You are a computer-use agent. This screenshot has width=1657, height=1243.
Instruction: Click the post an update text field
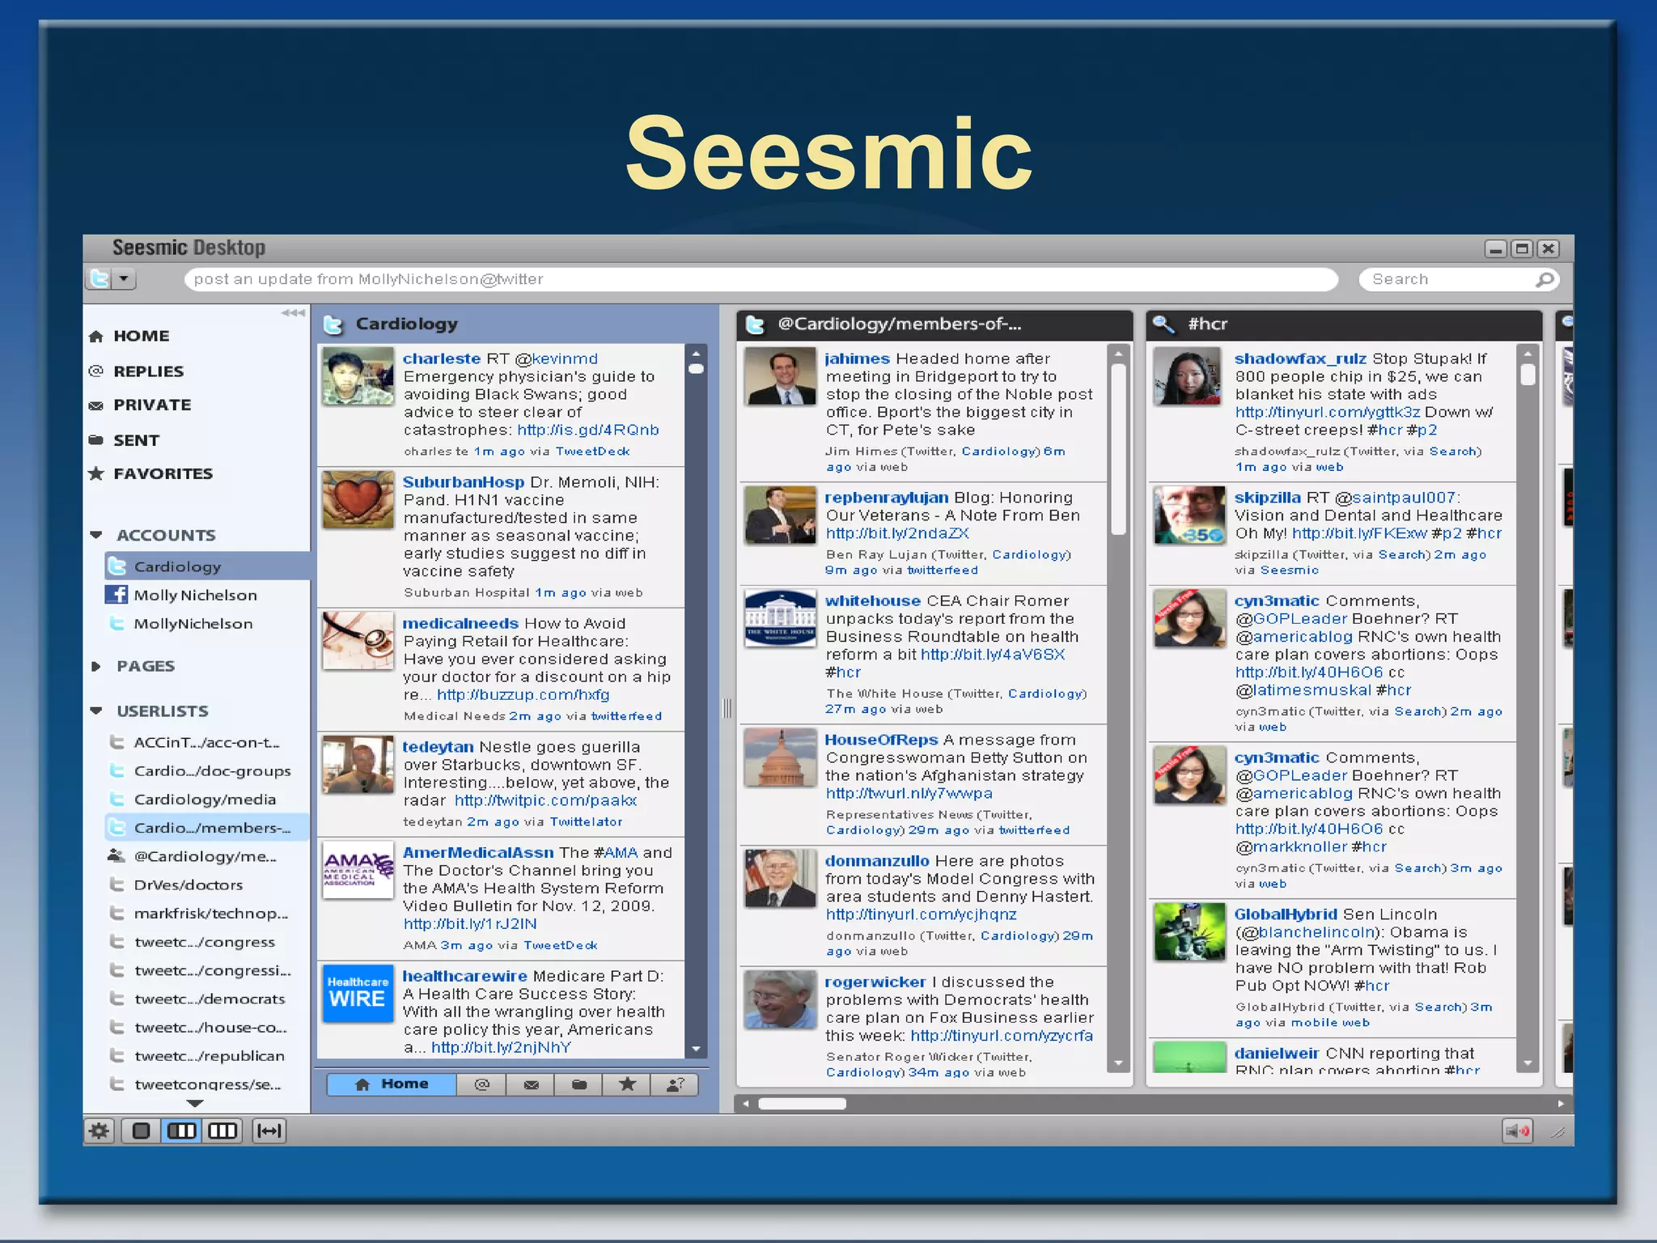[x=761, y=279]
